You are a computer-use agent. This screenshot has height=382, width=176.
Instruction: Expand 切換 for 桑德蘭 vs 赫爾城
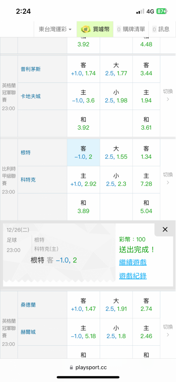168,330
